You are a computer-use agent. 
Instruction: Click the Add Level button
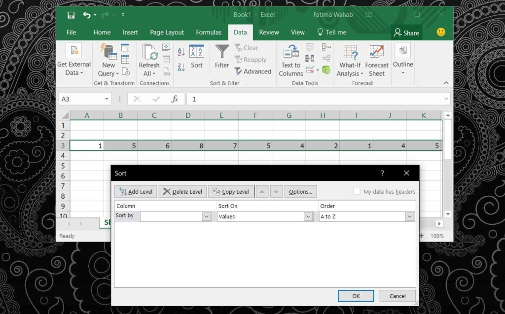click(x=135, y=191)
